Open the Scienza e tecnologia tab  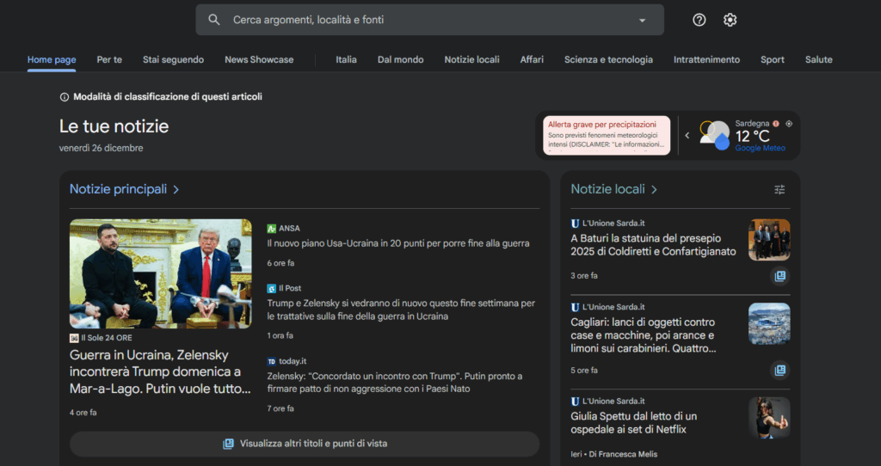click(608, 59)
